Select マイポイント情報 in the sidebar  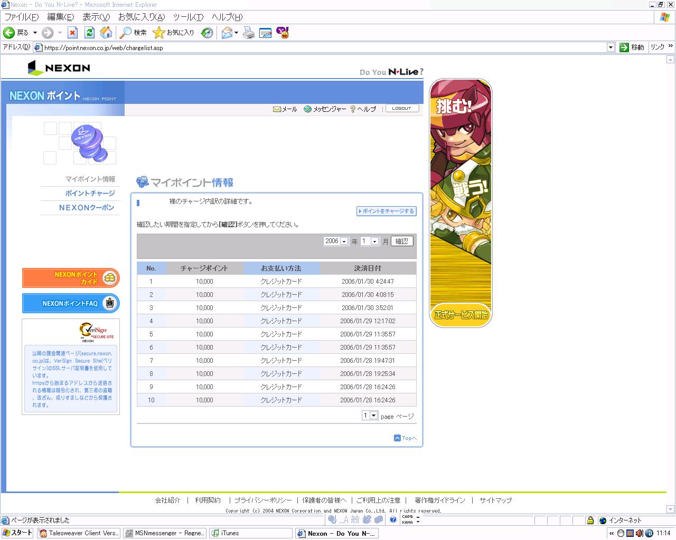point(90,179)
